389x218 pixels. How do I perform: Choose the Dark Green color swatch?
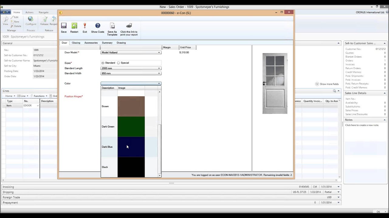coord(131,127)
